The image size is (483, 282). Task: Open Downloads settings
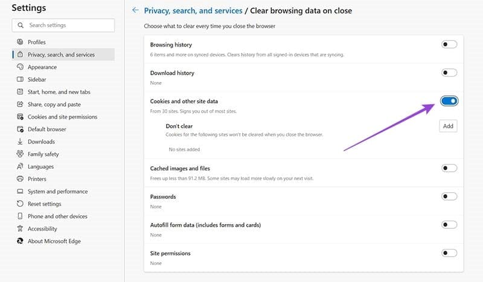pos(63,142)
